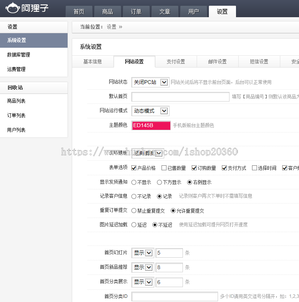Click the ED145B theme color field
This screenshot has height=302, width=299.
151,125
